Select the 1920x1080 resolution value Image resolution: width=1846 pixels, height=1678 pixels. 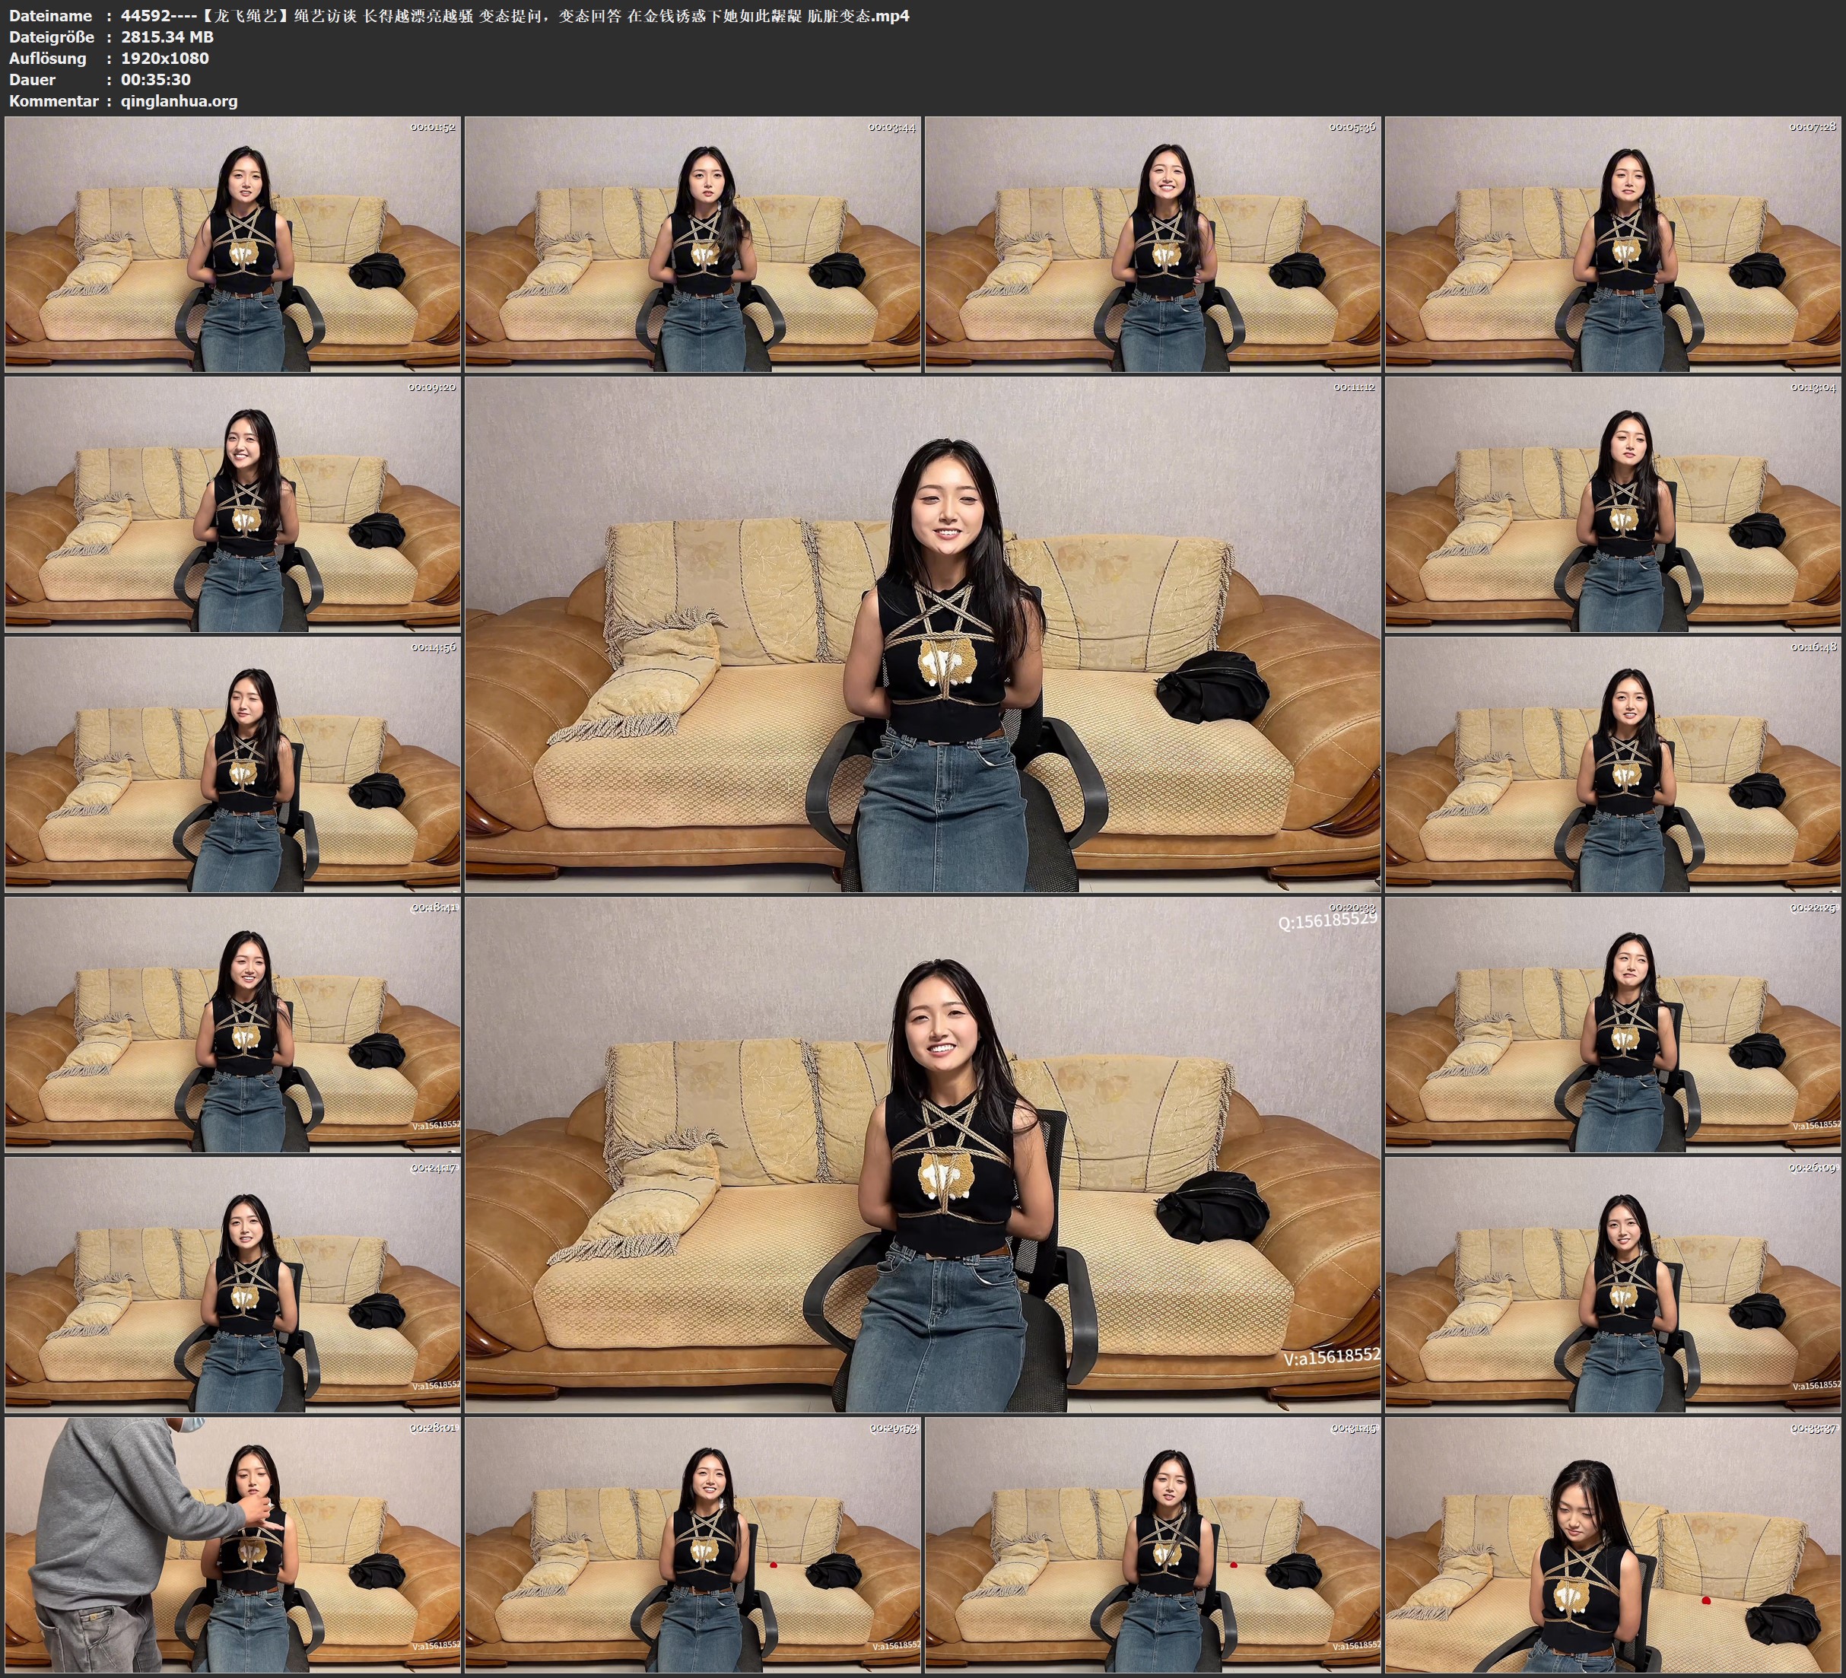(x=165, y=58)
